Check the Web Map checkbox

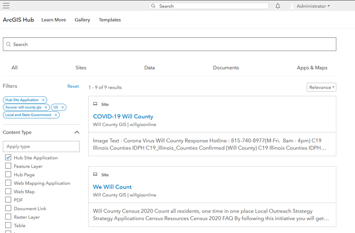point(8,191)
